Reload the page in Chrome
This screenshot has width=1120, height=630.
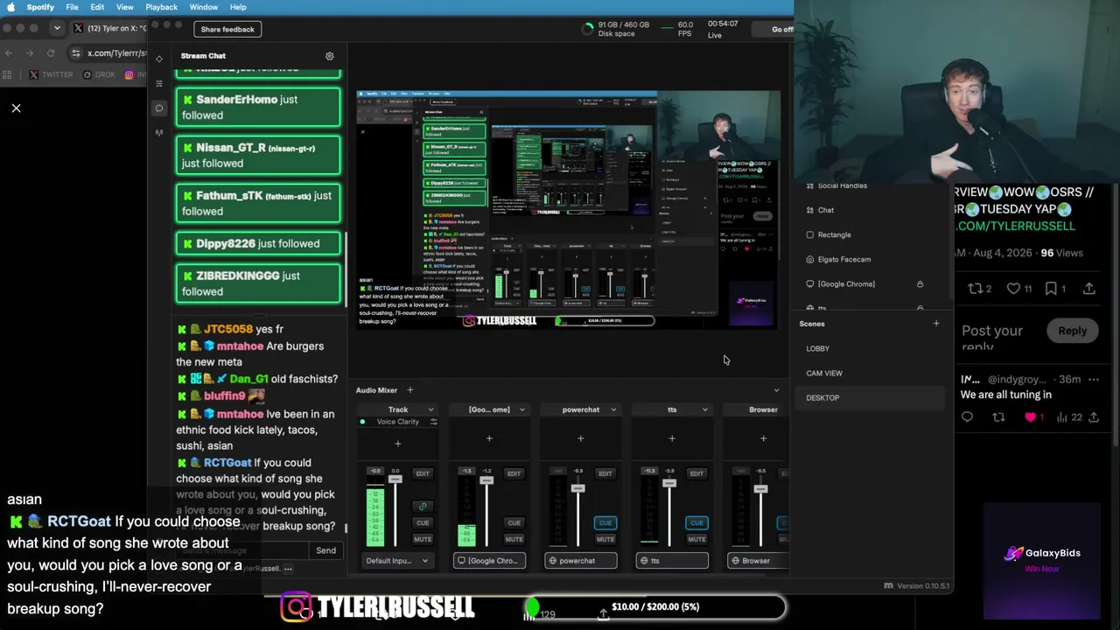tap(51, 53)
